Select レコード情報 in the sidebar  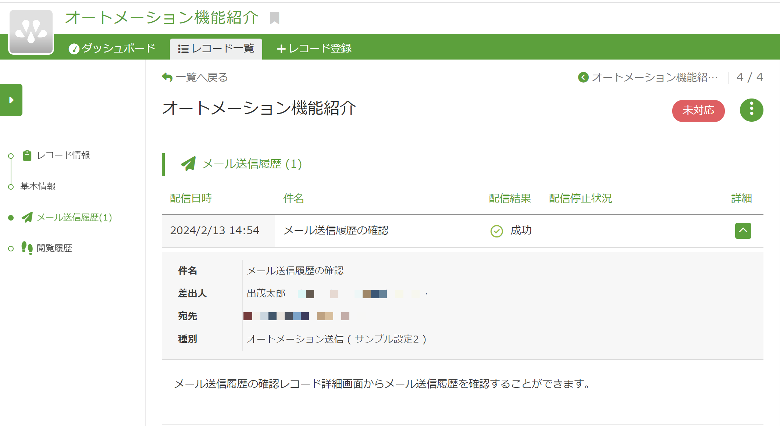point(63,155)
